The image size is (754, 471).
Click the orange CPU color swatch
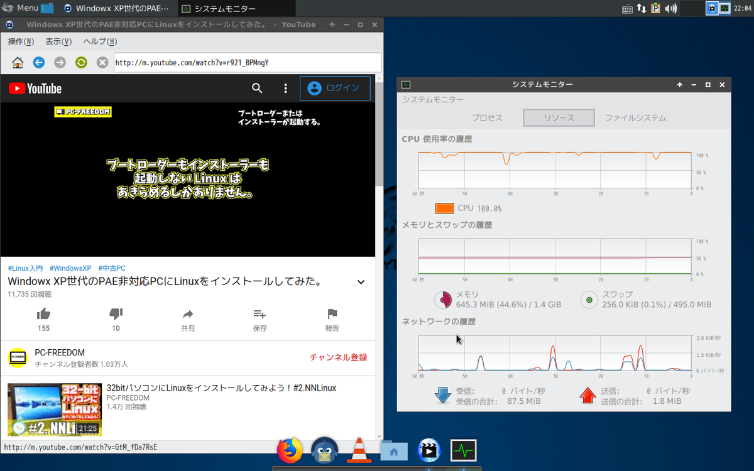pos(444,208)
